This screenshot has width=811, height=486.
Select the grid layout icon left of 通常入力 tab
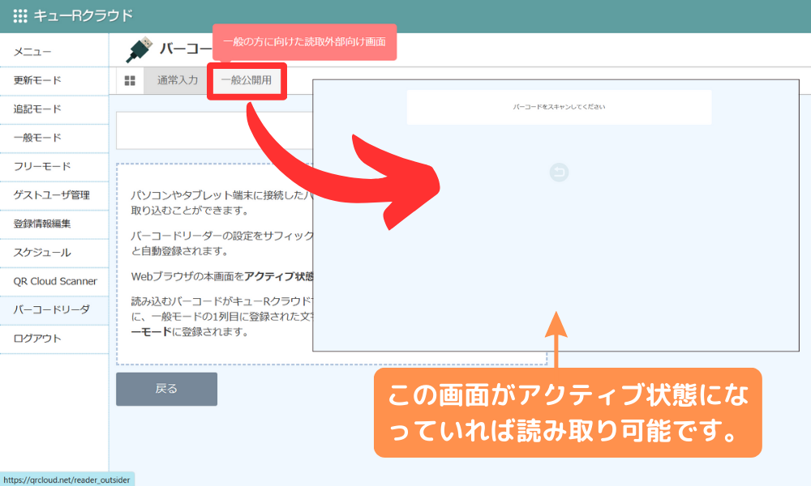[128, 81]
